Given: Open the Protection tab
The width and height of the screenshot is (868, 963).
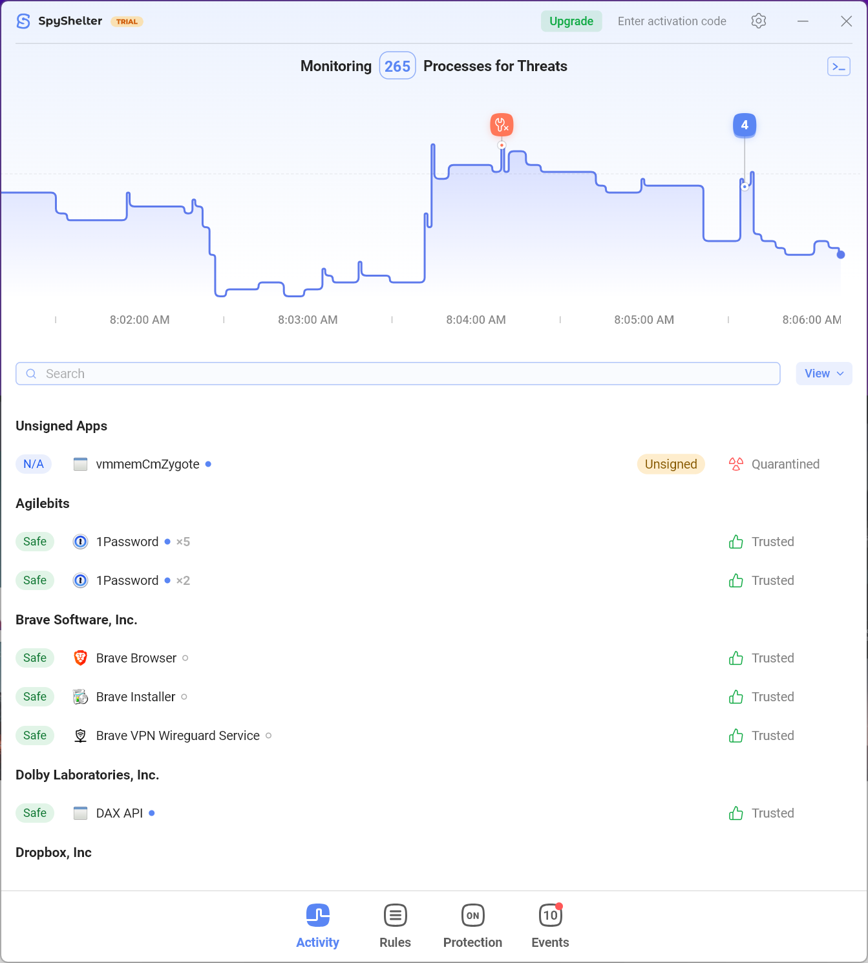Looking at the screenshot, I should point(472,916).
